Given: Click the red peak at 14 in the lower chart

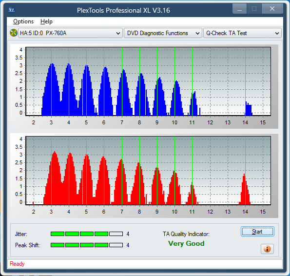Looking at the screenshot, I should (245, 189).
